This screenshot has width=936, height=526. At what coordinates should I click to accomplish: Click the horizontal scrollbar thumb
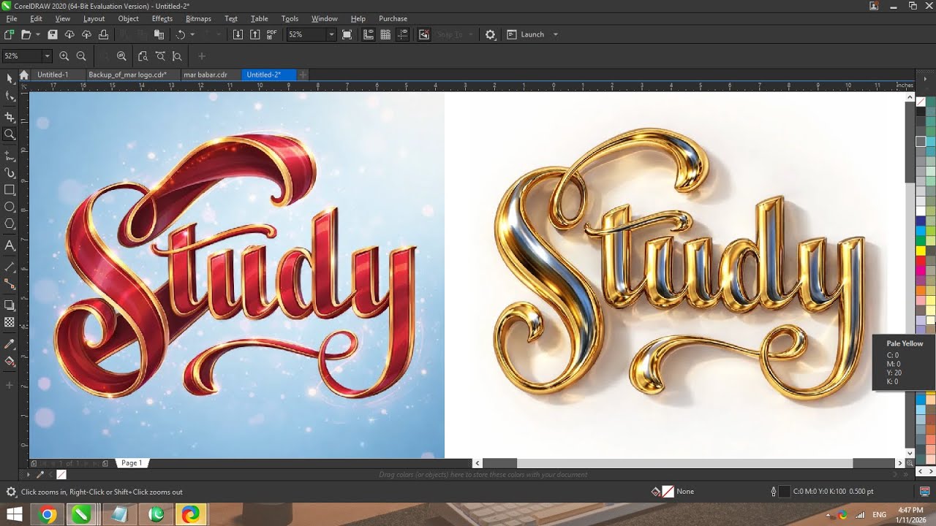(684, 462)
